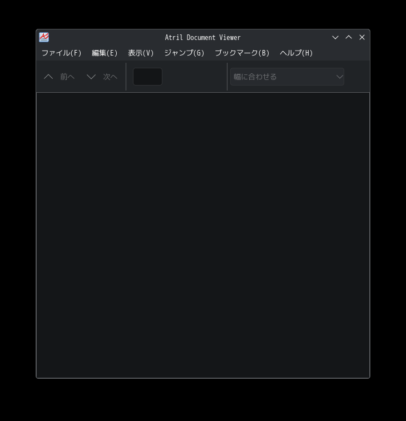Open the ヘルプ(H) menu
This screenshot has height=421, width=406.
click(296, 53)
